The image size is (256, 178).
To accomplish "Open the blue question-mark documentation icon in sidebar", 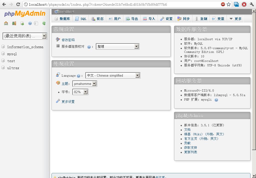I will click(x=30, y=23).
